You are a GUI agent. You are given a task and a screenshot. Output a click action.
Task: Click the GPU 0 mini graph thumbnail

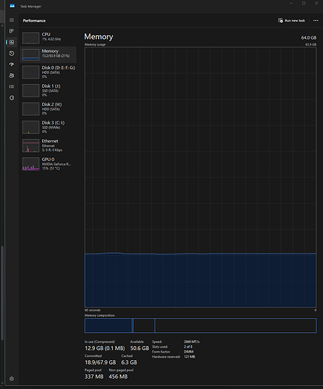tap(30, 164)
